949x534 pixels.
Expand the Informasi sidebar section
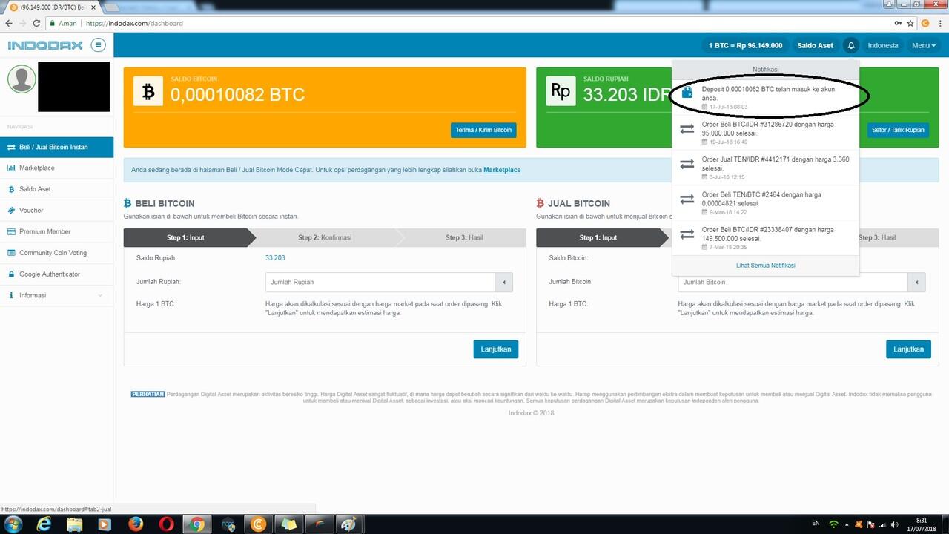[x=56, y=295]
